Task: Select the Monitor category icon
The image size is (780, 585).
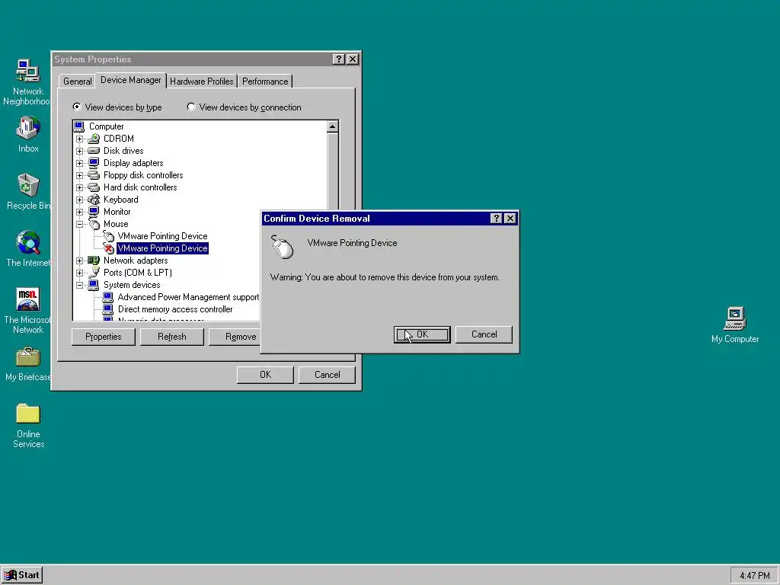Action: click(x=94, y=212)
